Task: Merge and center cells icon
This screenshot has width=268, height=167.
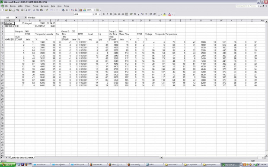Action: 127,14
